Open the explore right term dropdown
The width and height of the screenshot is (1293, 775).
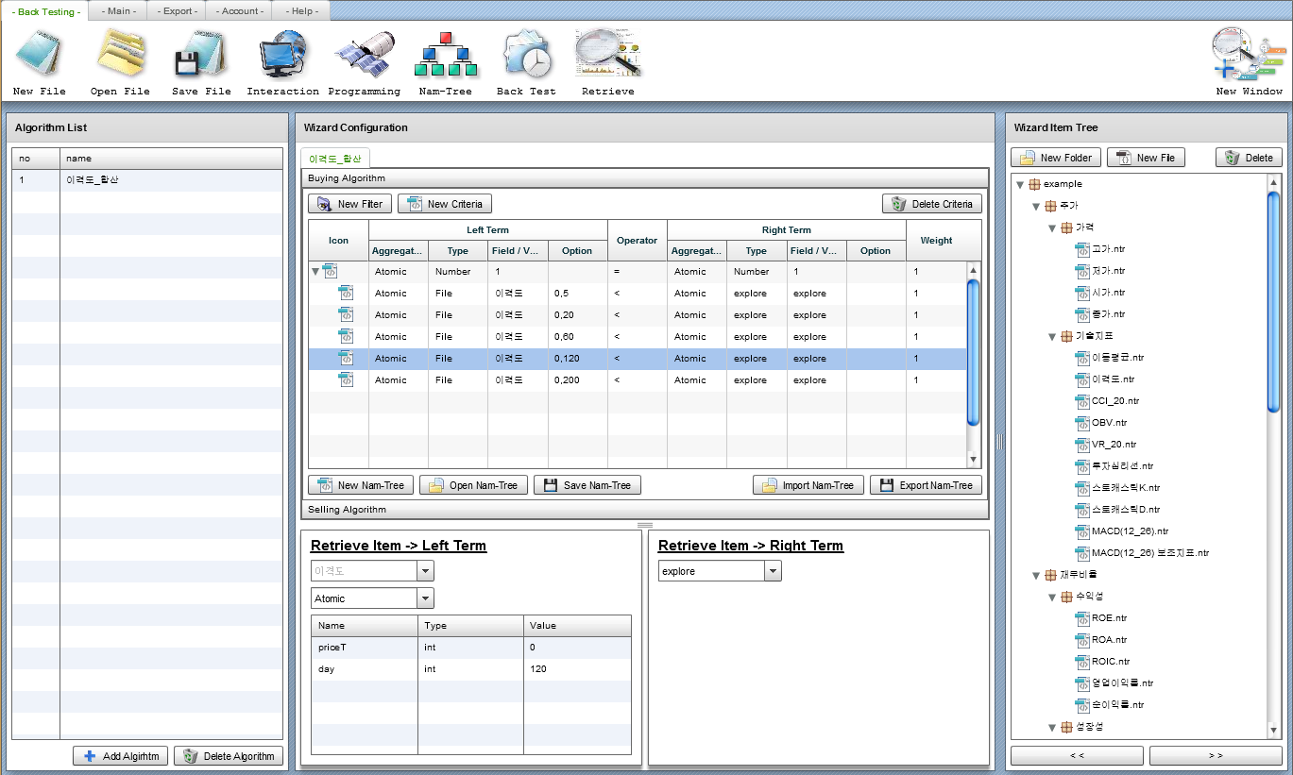[773, 571]
